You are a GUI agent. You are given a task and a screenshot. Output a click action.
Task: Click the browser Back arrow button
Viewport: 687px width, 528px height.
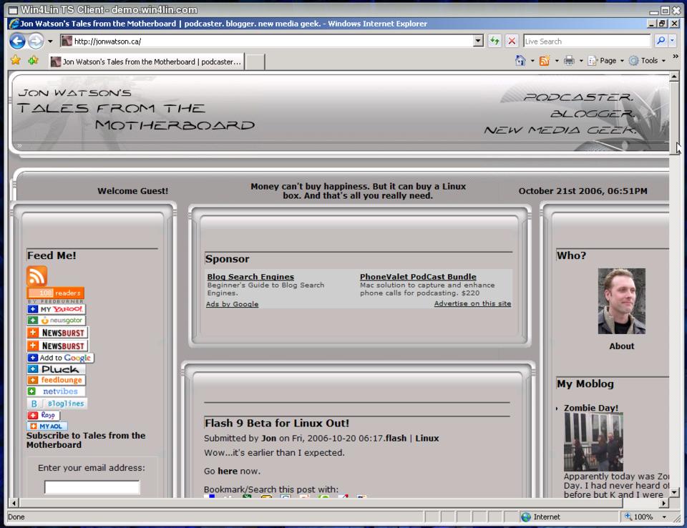(17, 41)
